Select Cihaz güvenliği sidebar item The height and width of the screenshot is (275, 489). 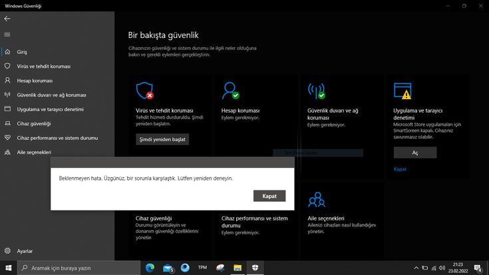tap(34, 124)
